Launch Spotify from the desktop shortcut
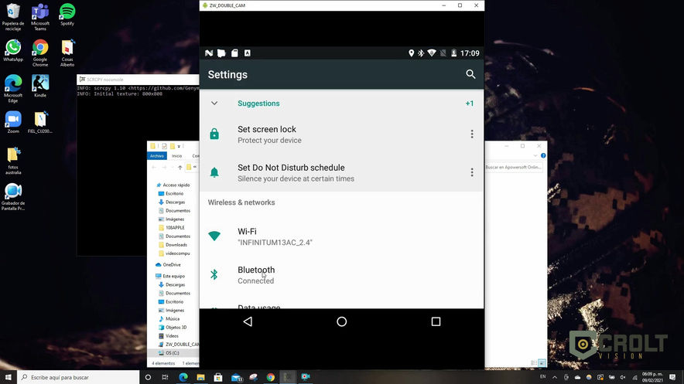The height and width of the screenshot is (384, 684). tap(67, 15)
